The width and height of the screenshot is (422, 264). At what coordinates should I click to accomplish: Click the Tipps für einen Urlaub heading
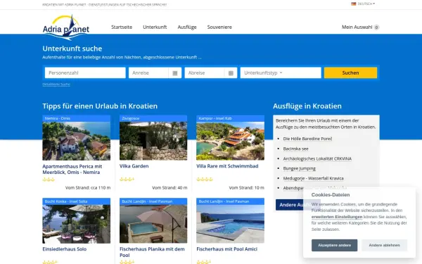100,106
